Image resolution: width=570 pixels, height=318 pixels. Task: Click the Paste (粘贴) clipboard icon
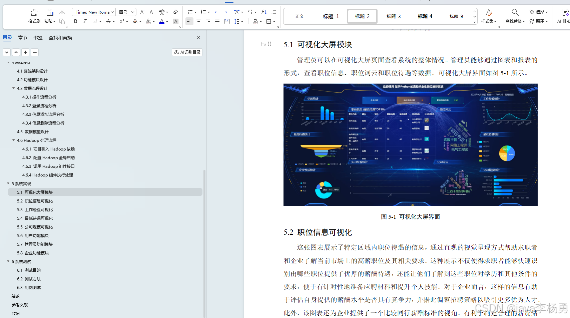[x=50, y=13]
